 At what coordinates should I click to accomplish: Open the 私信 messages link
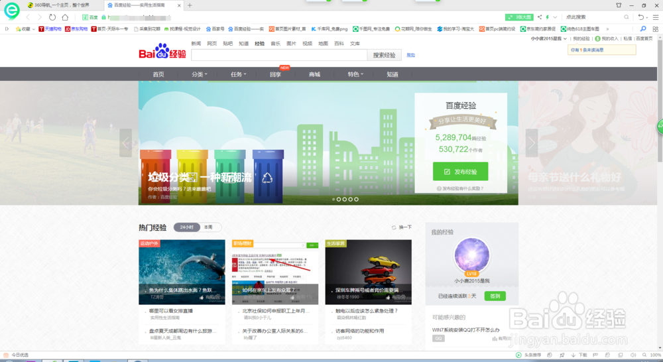(627, 38)
